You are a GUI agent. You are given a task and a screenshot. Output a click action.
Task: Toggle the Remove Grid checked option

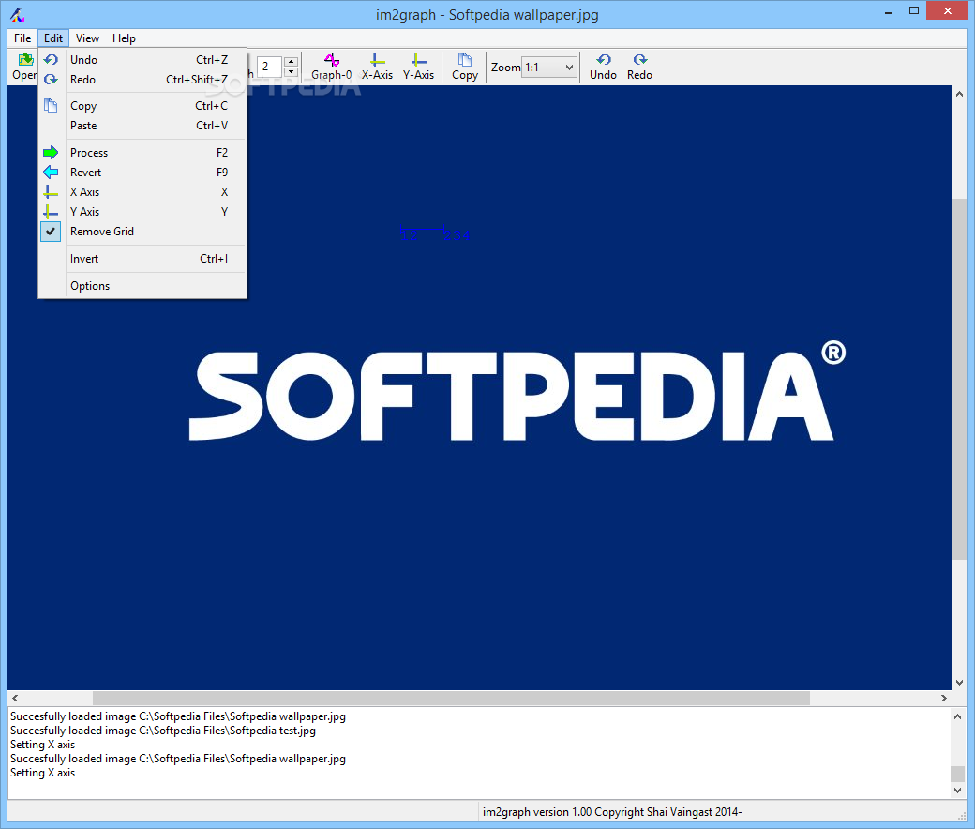click(x=142, y=232)
